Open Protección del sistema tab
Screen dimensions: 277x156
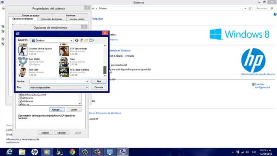(x=52, y=19)
